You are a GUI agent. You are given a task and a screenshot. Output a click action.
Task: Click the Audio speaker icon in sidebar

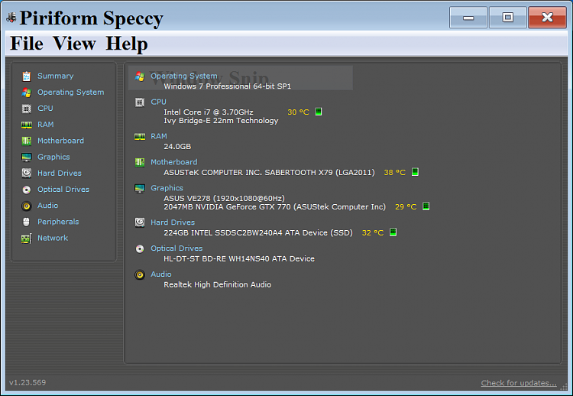26,206
